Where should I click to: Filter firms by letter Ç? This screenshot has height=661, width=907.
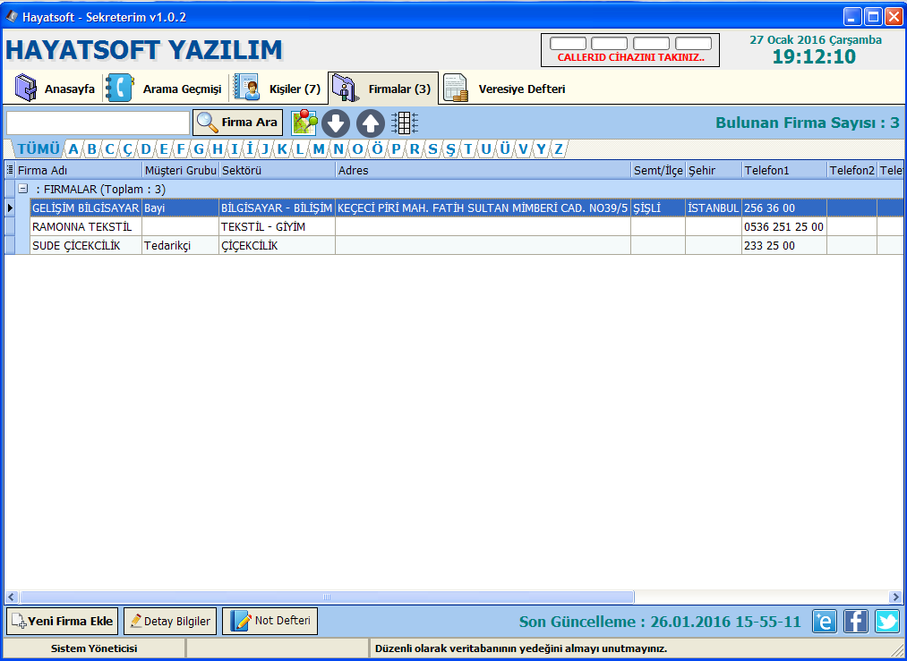click(127, 149)
